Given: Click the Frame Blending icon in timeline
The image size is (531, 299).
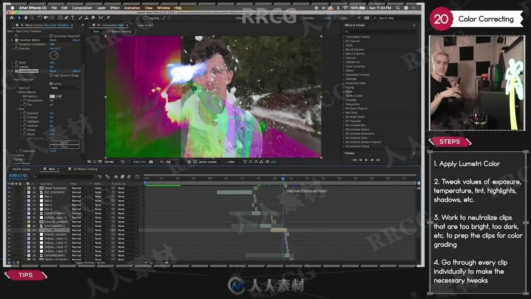Looking at the screenshot, I should click(x=122, y=176).
